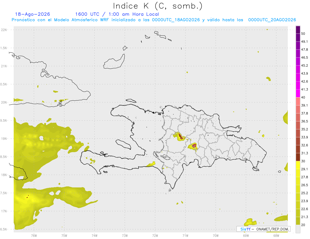Viewport: 310px width, 239px height.
Task: Pick the darkest purple swatch atop the color scale
Action: [x=298, y=30]
